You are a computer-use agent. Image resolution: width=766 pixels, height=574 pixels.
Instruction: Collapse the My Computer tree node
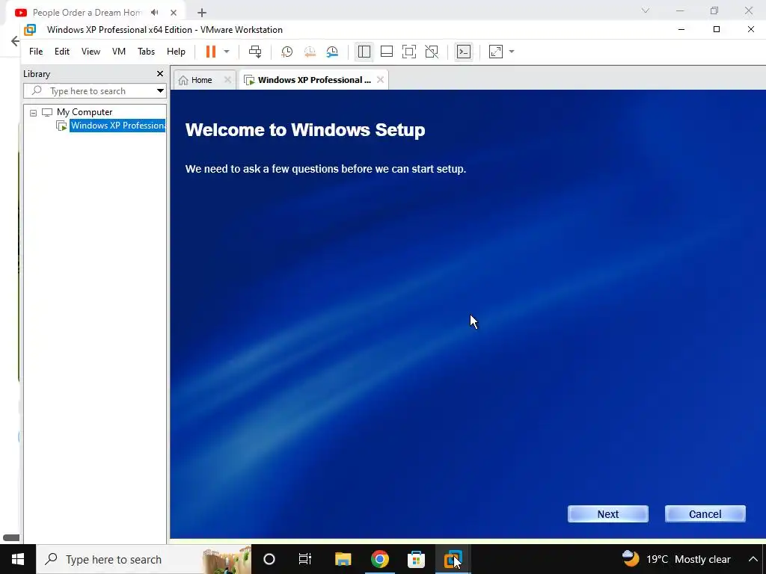[33, 113]
